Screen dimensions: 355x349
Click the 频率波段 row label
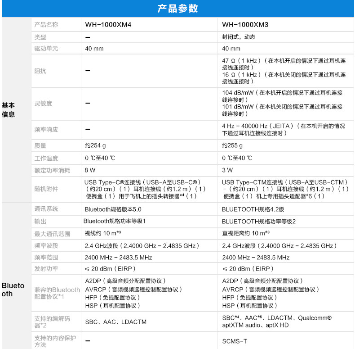(x=46, y=246)
